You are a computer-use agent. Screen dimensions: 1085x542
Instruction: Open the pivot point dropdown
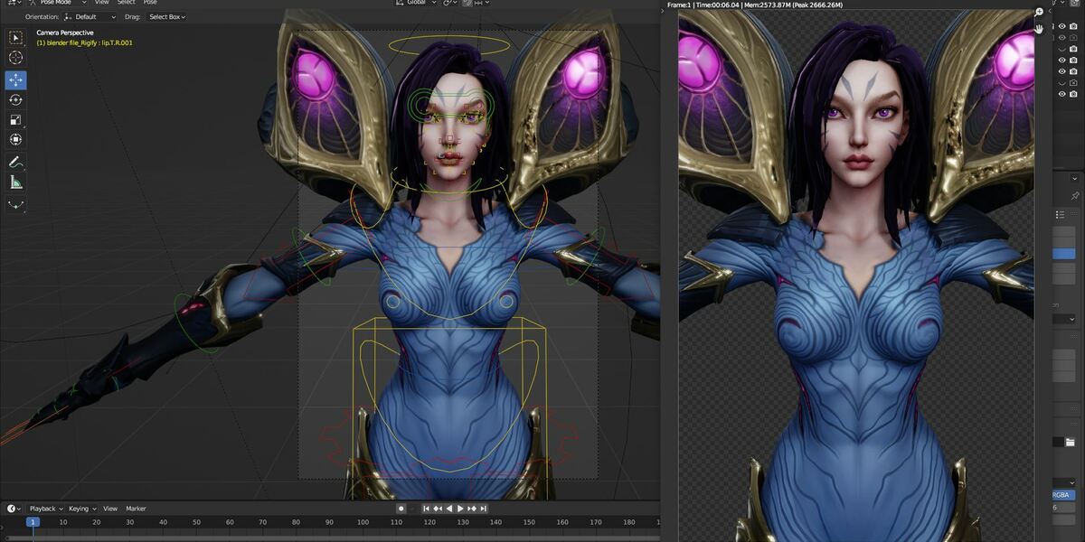tap(449, 3)
